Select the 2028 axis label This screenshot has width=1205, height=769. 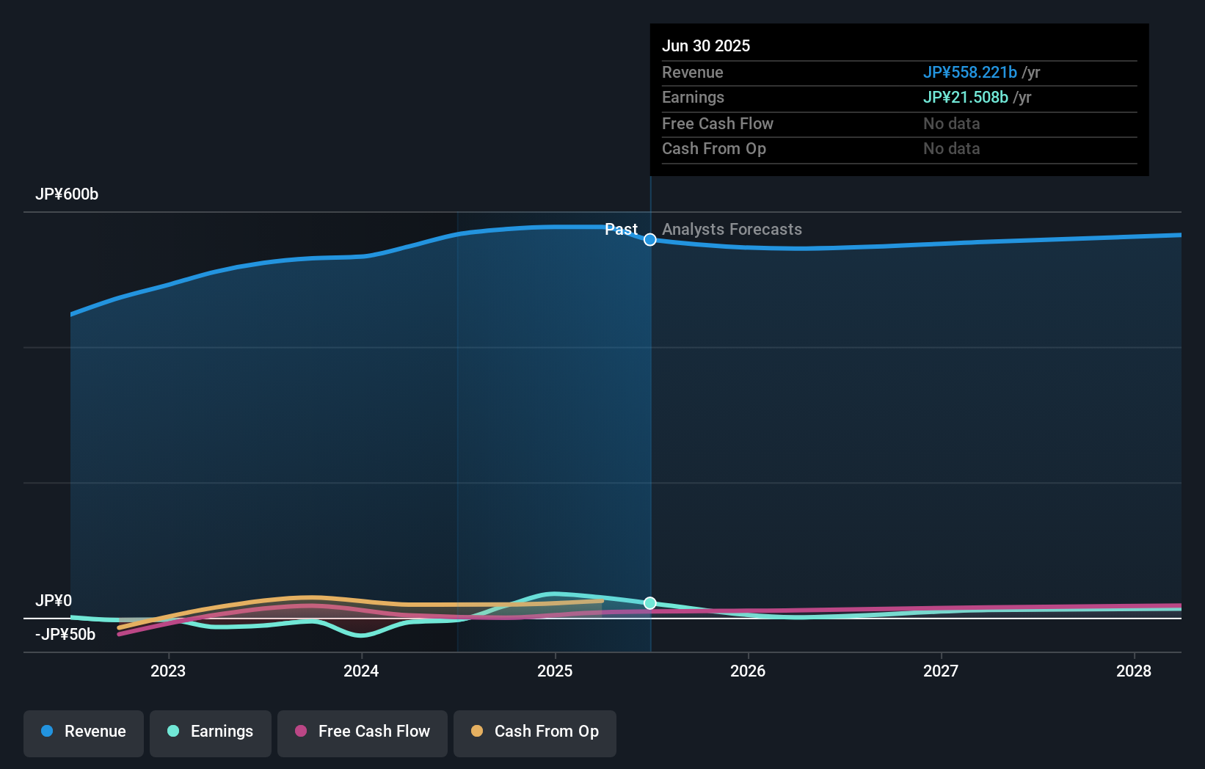tap(1134, 671)
